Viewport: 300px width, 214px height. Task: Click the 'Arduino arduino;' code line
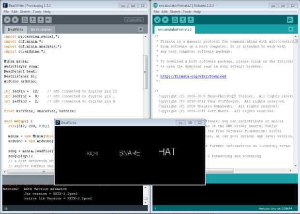click(x=20, y=81)
